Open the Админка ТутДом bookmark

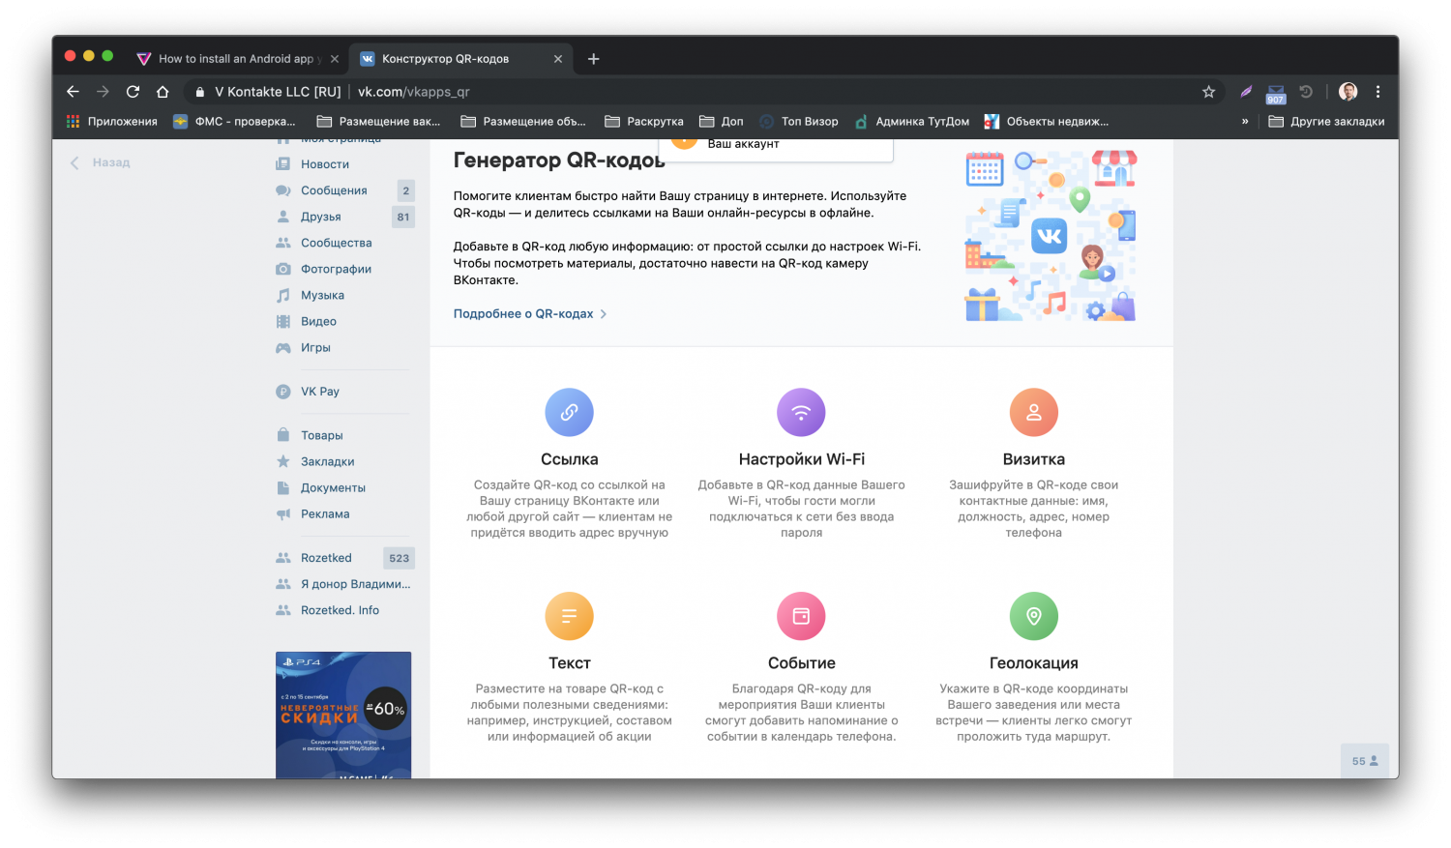pos(911,122)
